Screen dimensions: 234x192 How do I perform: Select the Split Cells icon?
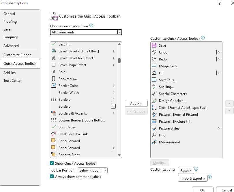click(x=154, y=80)
